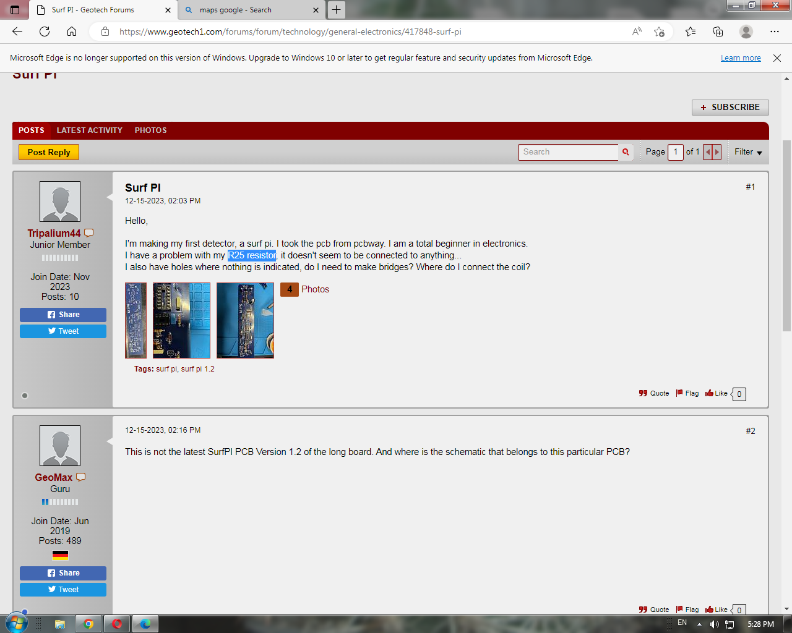Open Opera browser from the taskbar

(117, 624)
